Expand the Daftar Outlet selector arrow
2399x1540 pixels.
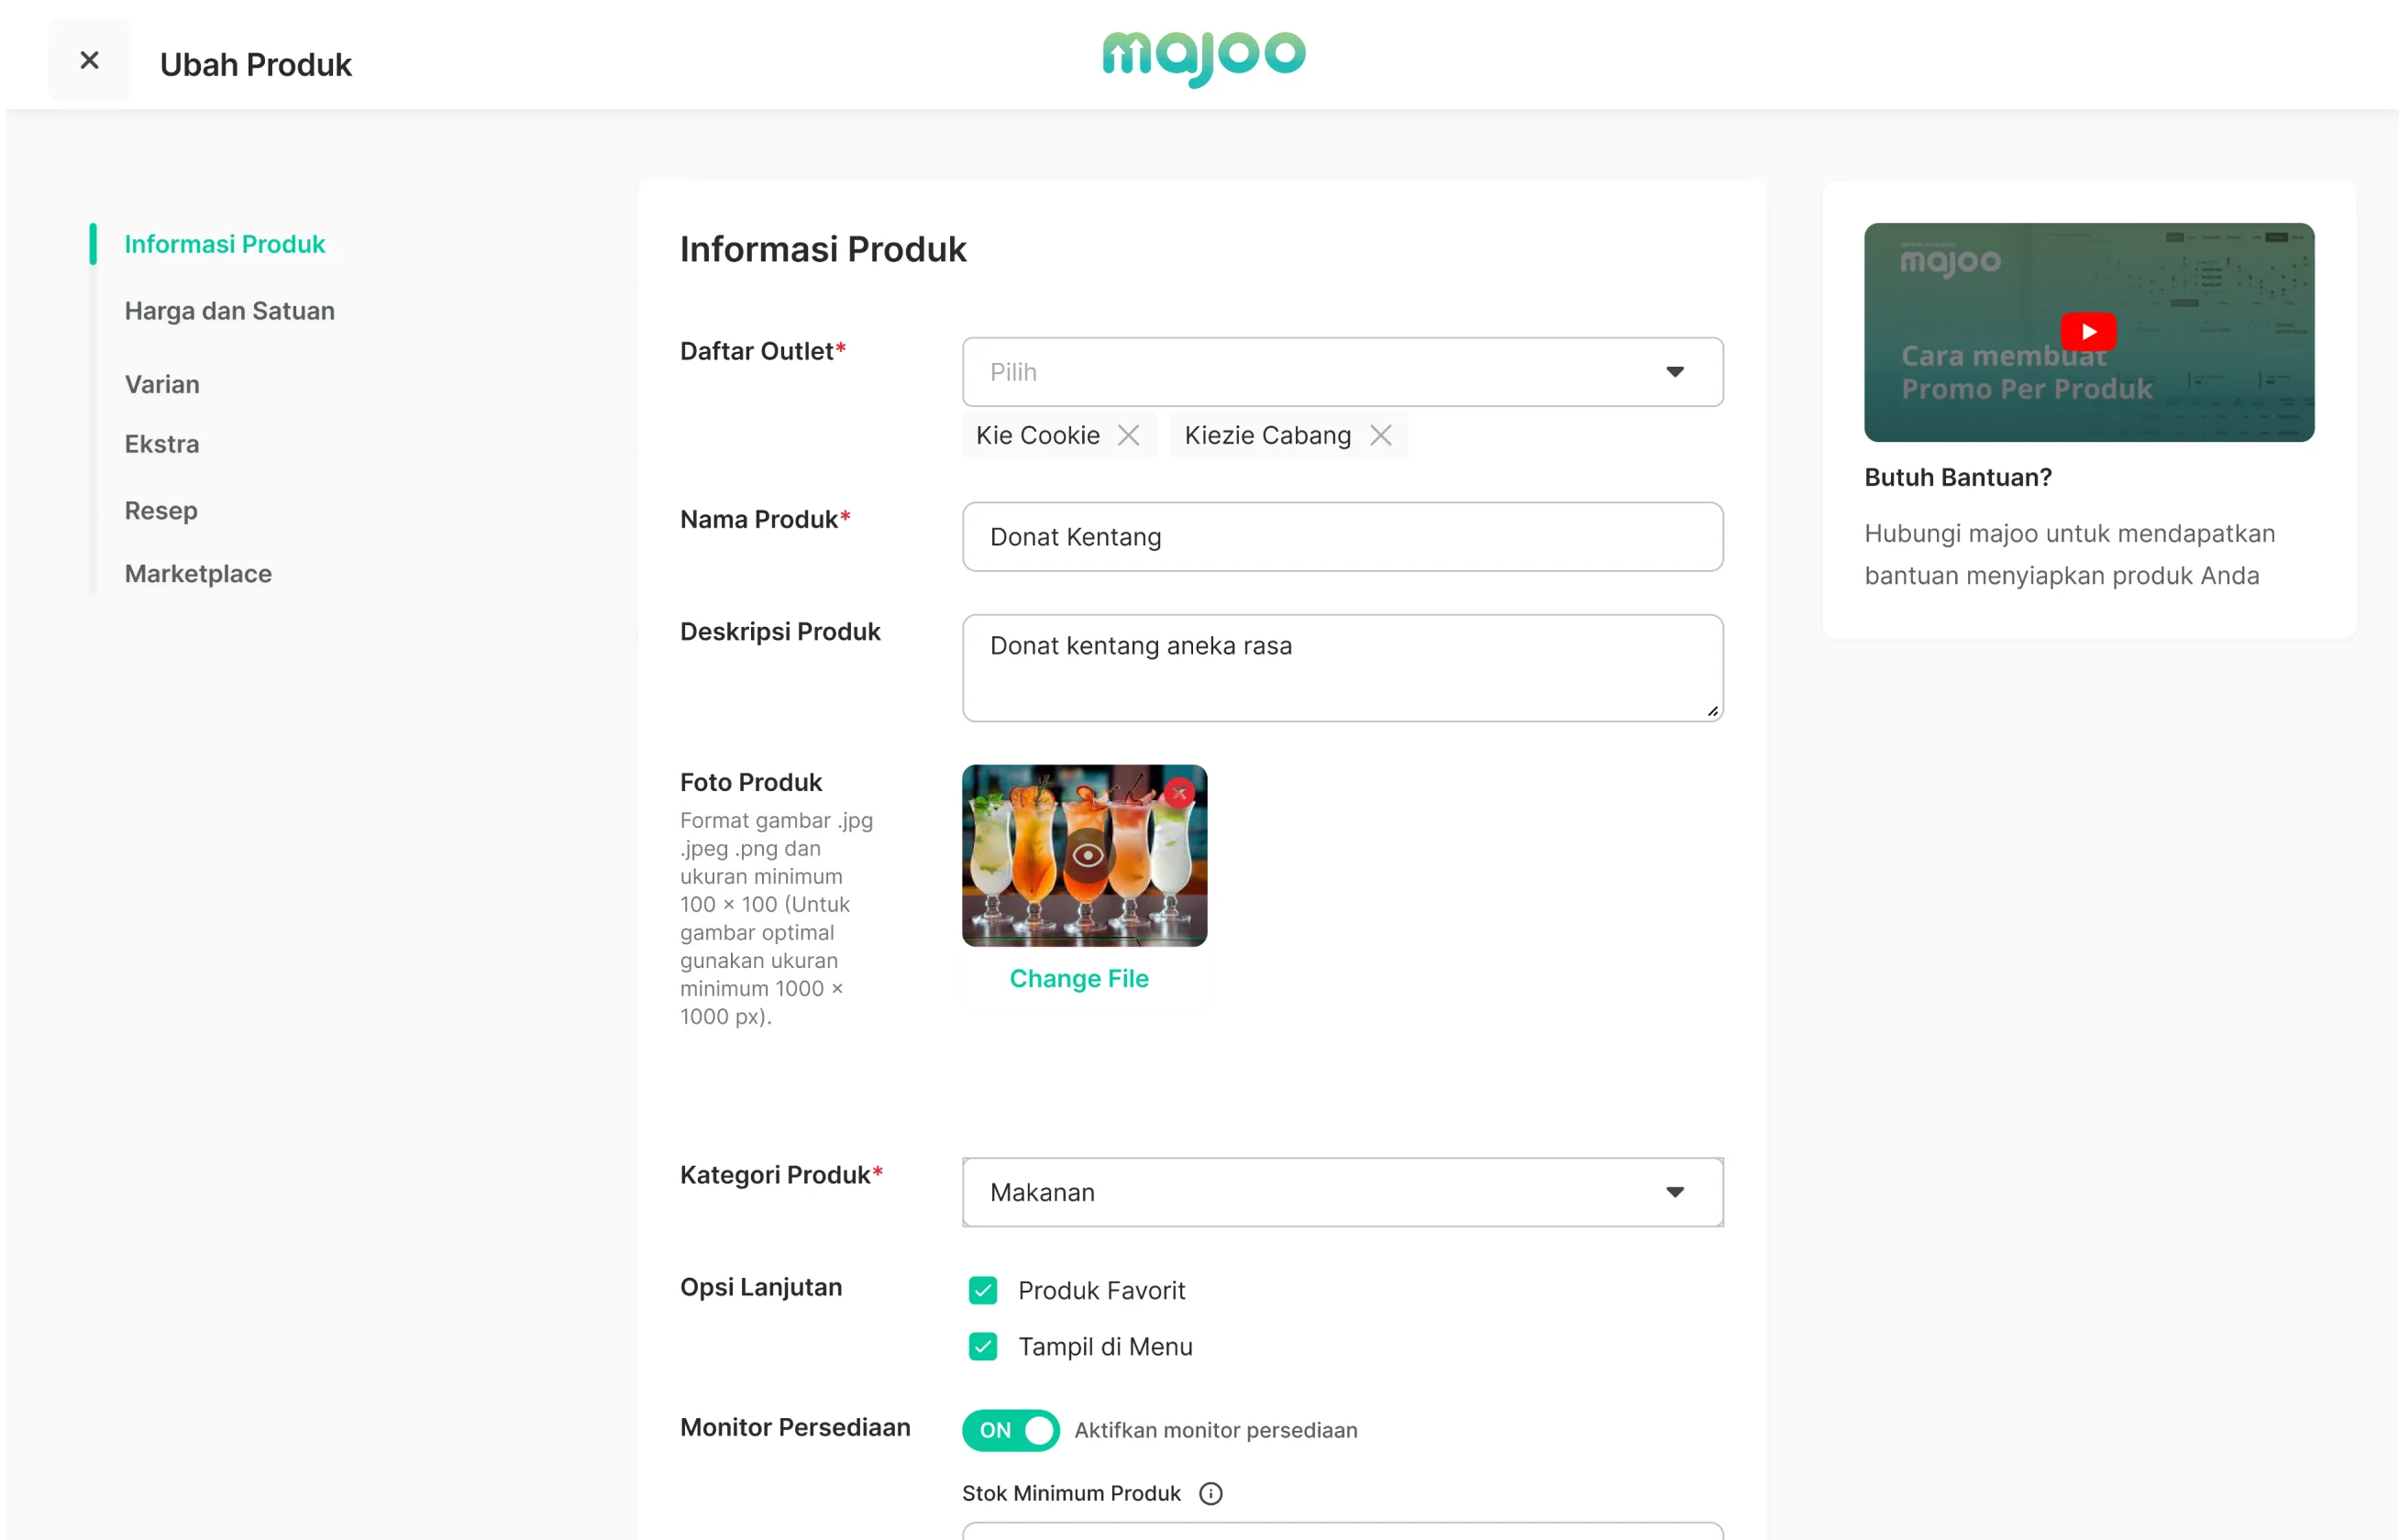click(1675, 372)
